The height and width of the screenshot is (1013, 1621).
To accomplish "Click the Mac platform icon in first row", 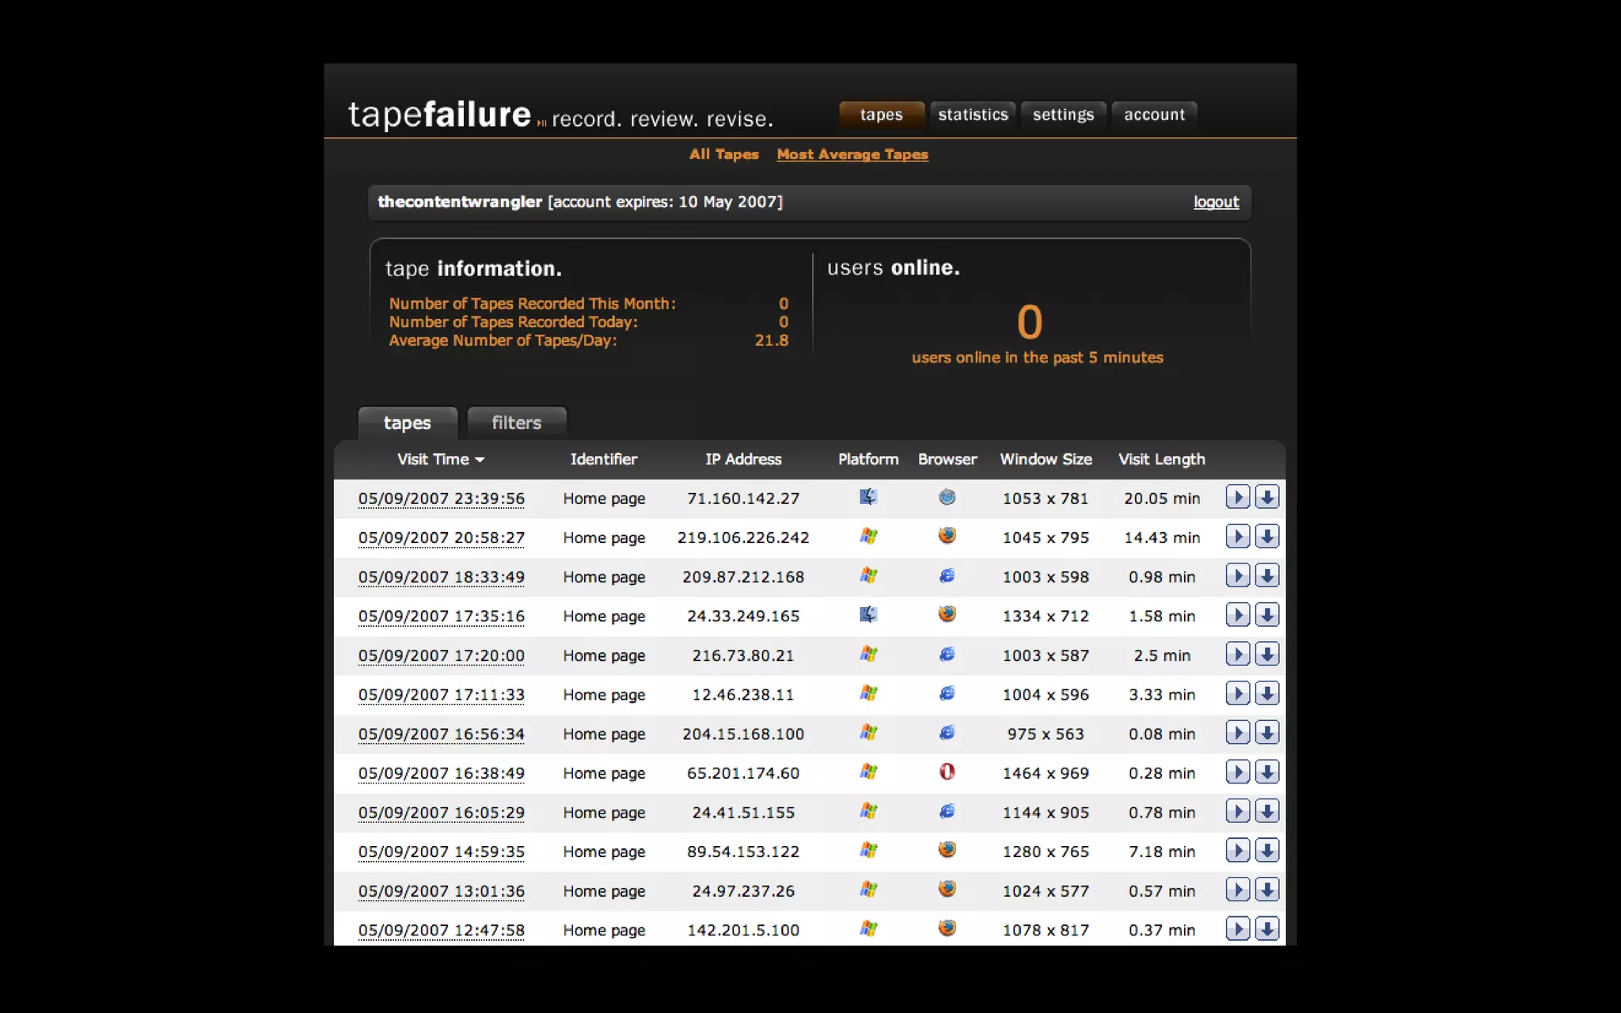I will pos(868,497).
